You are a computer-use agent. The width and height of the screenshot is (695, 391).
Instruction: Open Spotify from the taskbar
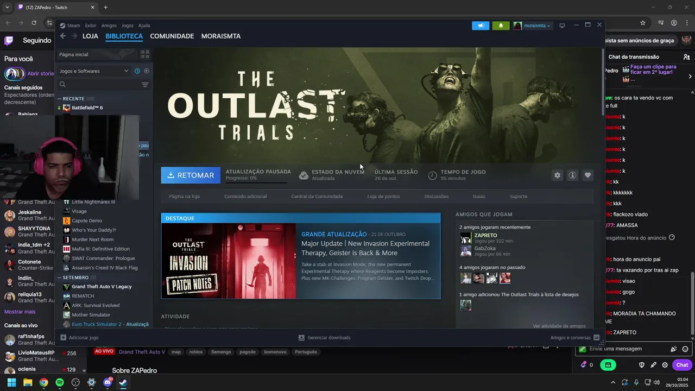(60, 382)
